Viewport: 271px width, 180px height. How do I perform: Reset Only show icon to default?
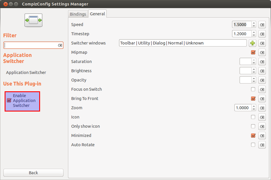(x=262, y=127)
